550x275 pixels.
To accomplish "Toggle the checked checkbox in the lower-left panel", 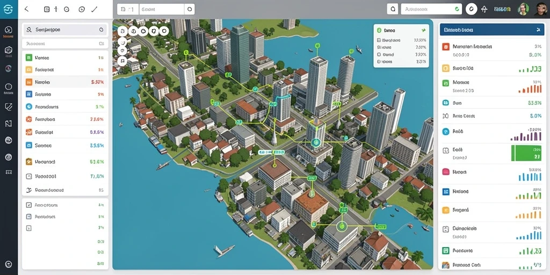I will 29,205.
